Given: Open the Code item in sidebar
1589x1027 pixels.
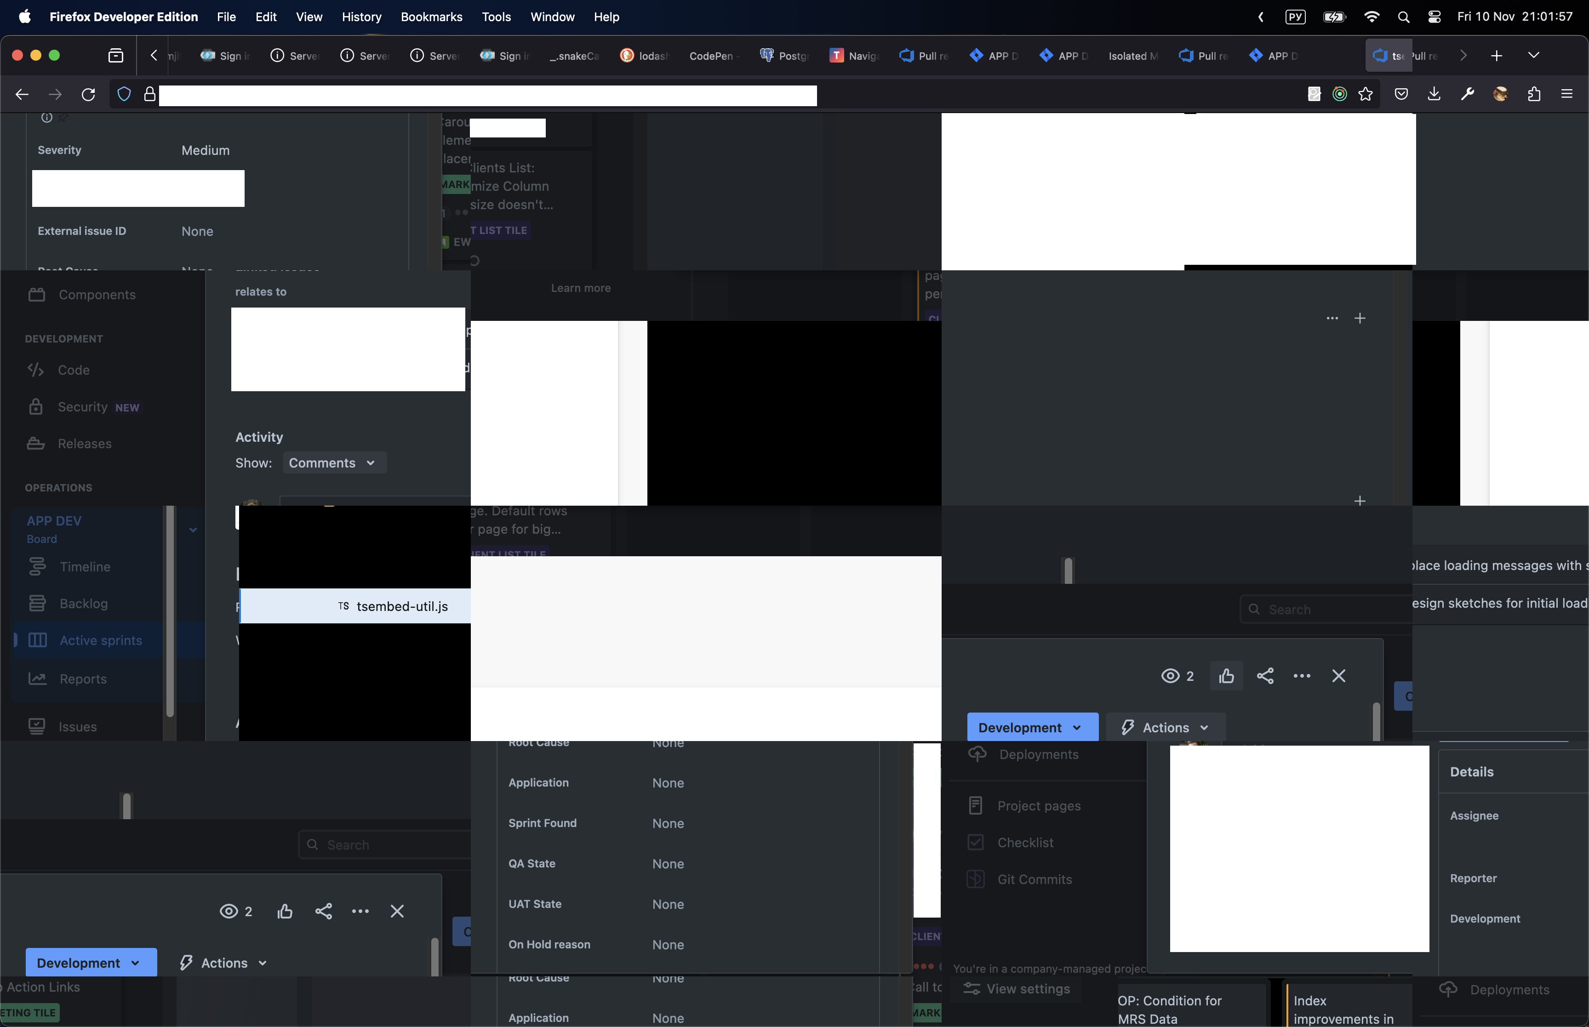Looking at the screenshot, I should pyautogui.click(x=74, y=370).
